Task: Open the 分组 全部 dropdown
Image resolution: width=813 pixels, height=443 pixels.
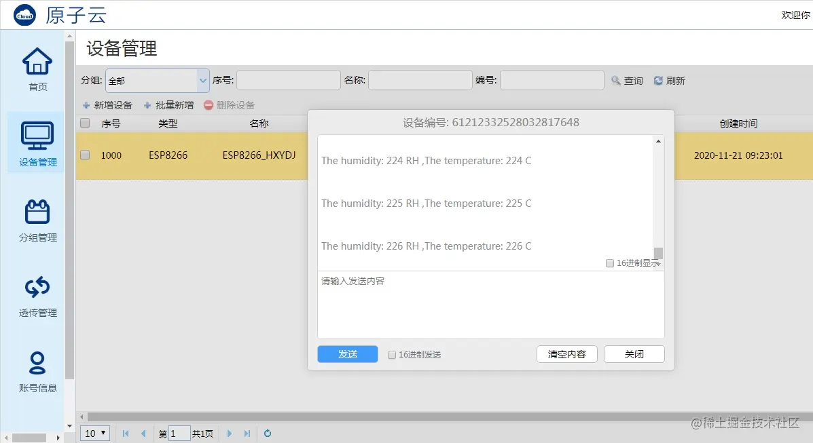Action: coord(158,81)
